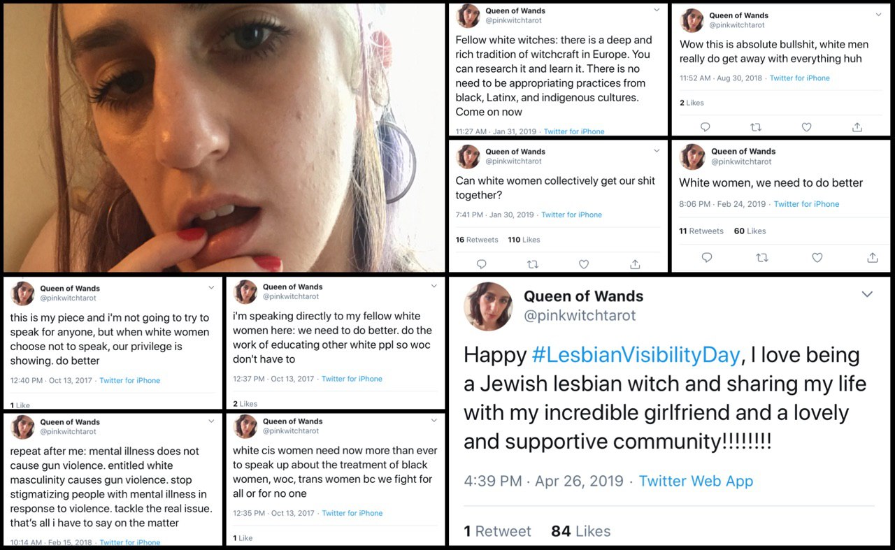Click the heart icon on the Jan 30, 2019 tweet
The height and width of the screenshot is (550, 895).
click(584, 264)
